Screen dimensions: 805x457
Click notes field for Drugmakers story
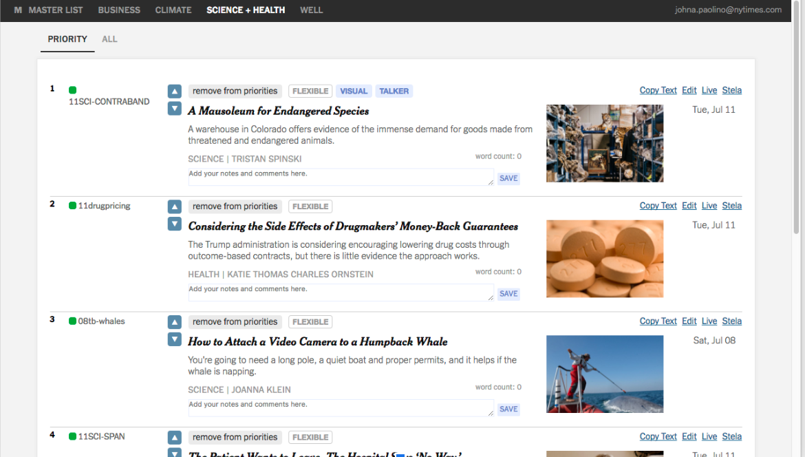(341, 293)
